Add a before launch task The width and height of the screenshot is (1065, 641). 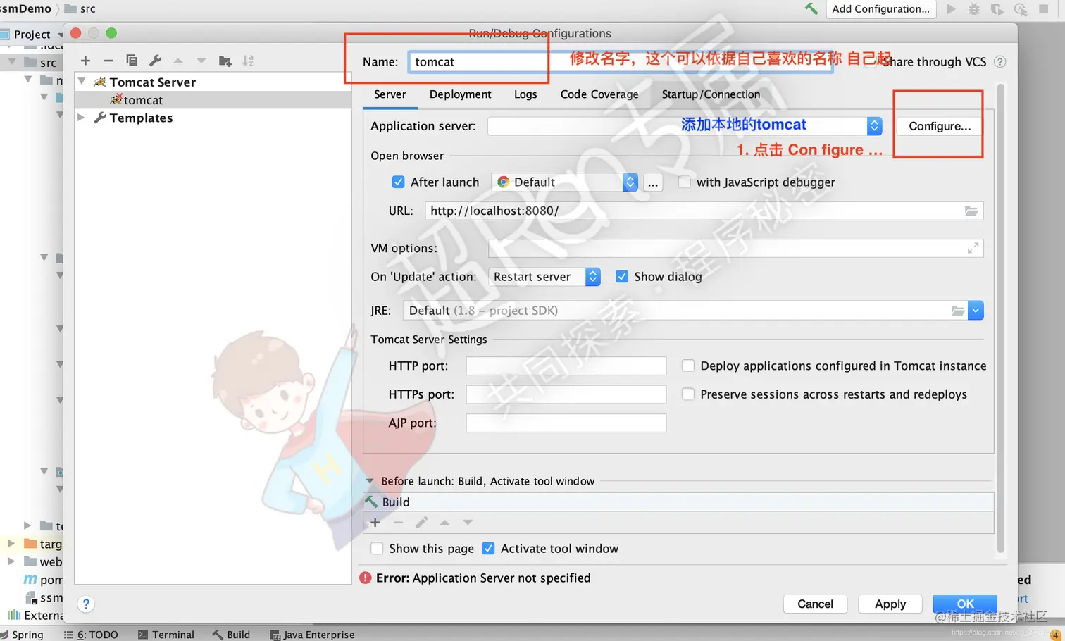tap(375, 522)
